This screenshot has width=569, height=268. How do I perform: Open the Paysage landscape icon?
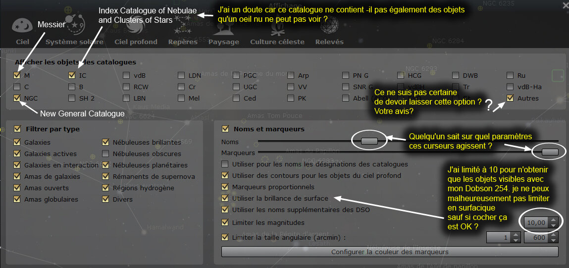223,26
